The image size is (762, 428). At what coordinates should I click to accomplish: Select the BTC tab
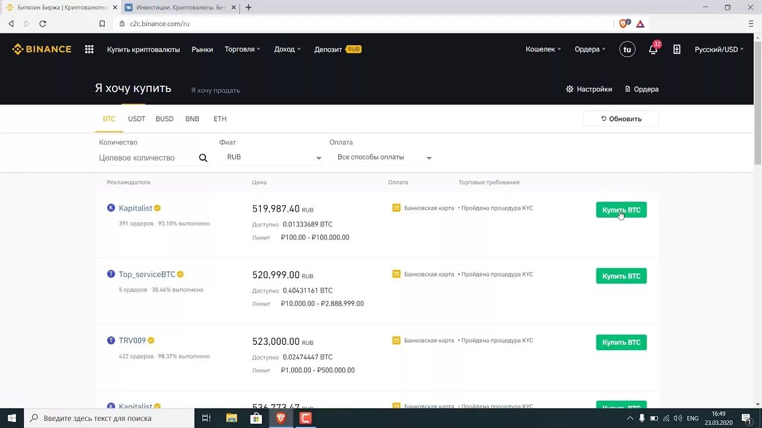click(109, 119)
